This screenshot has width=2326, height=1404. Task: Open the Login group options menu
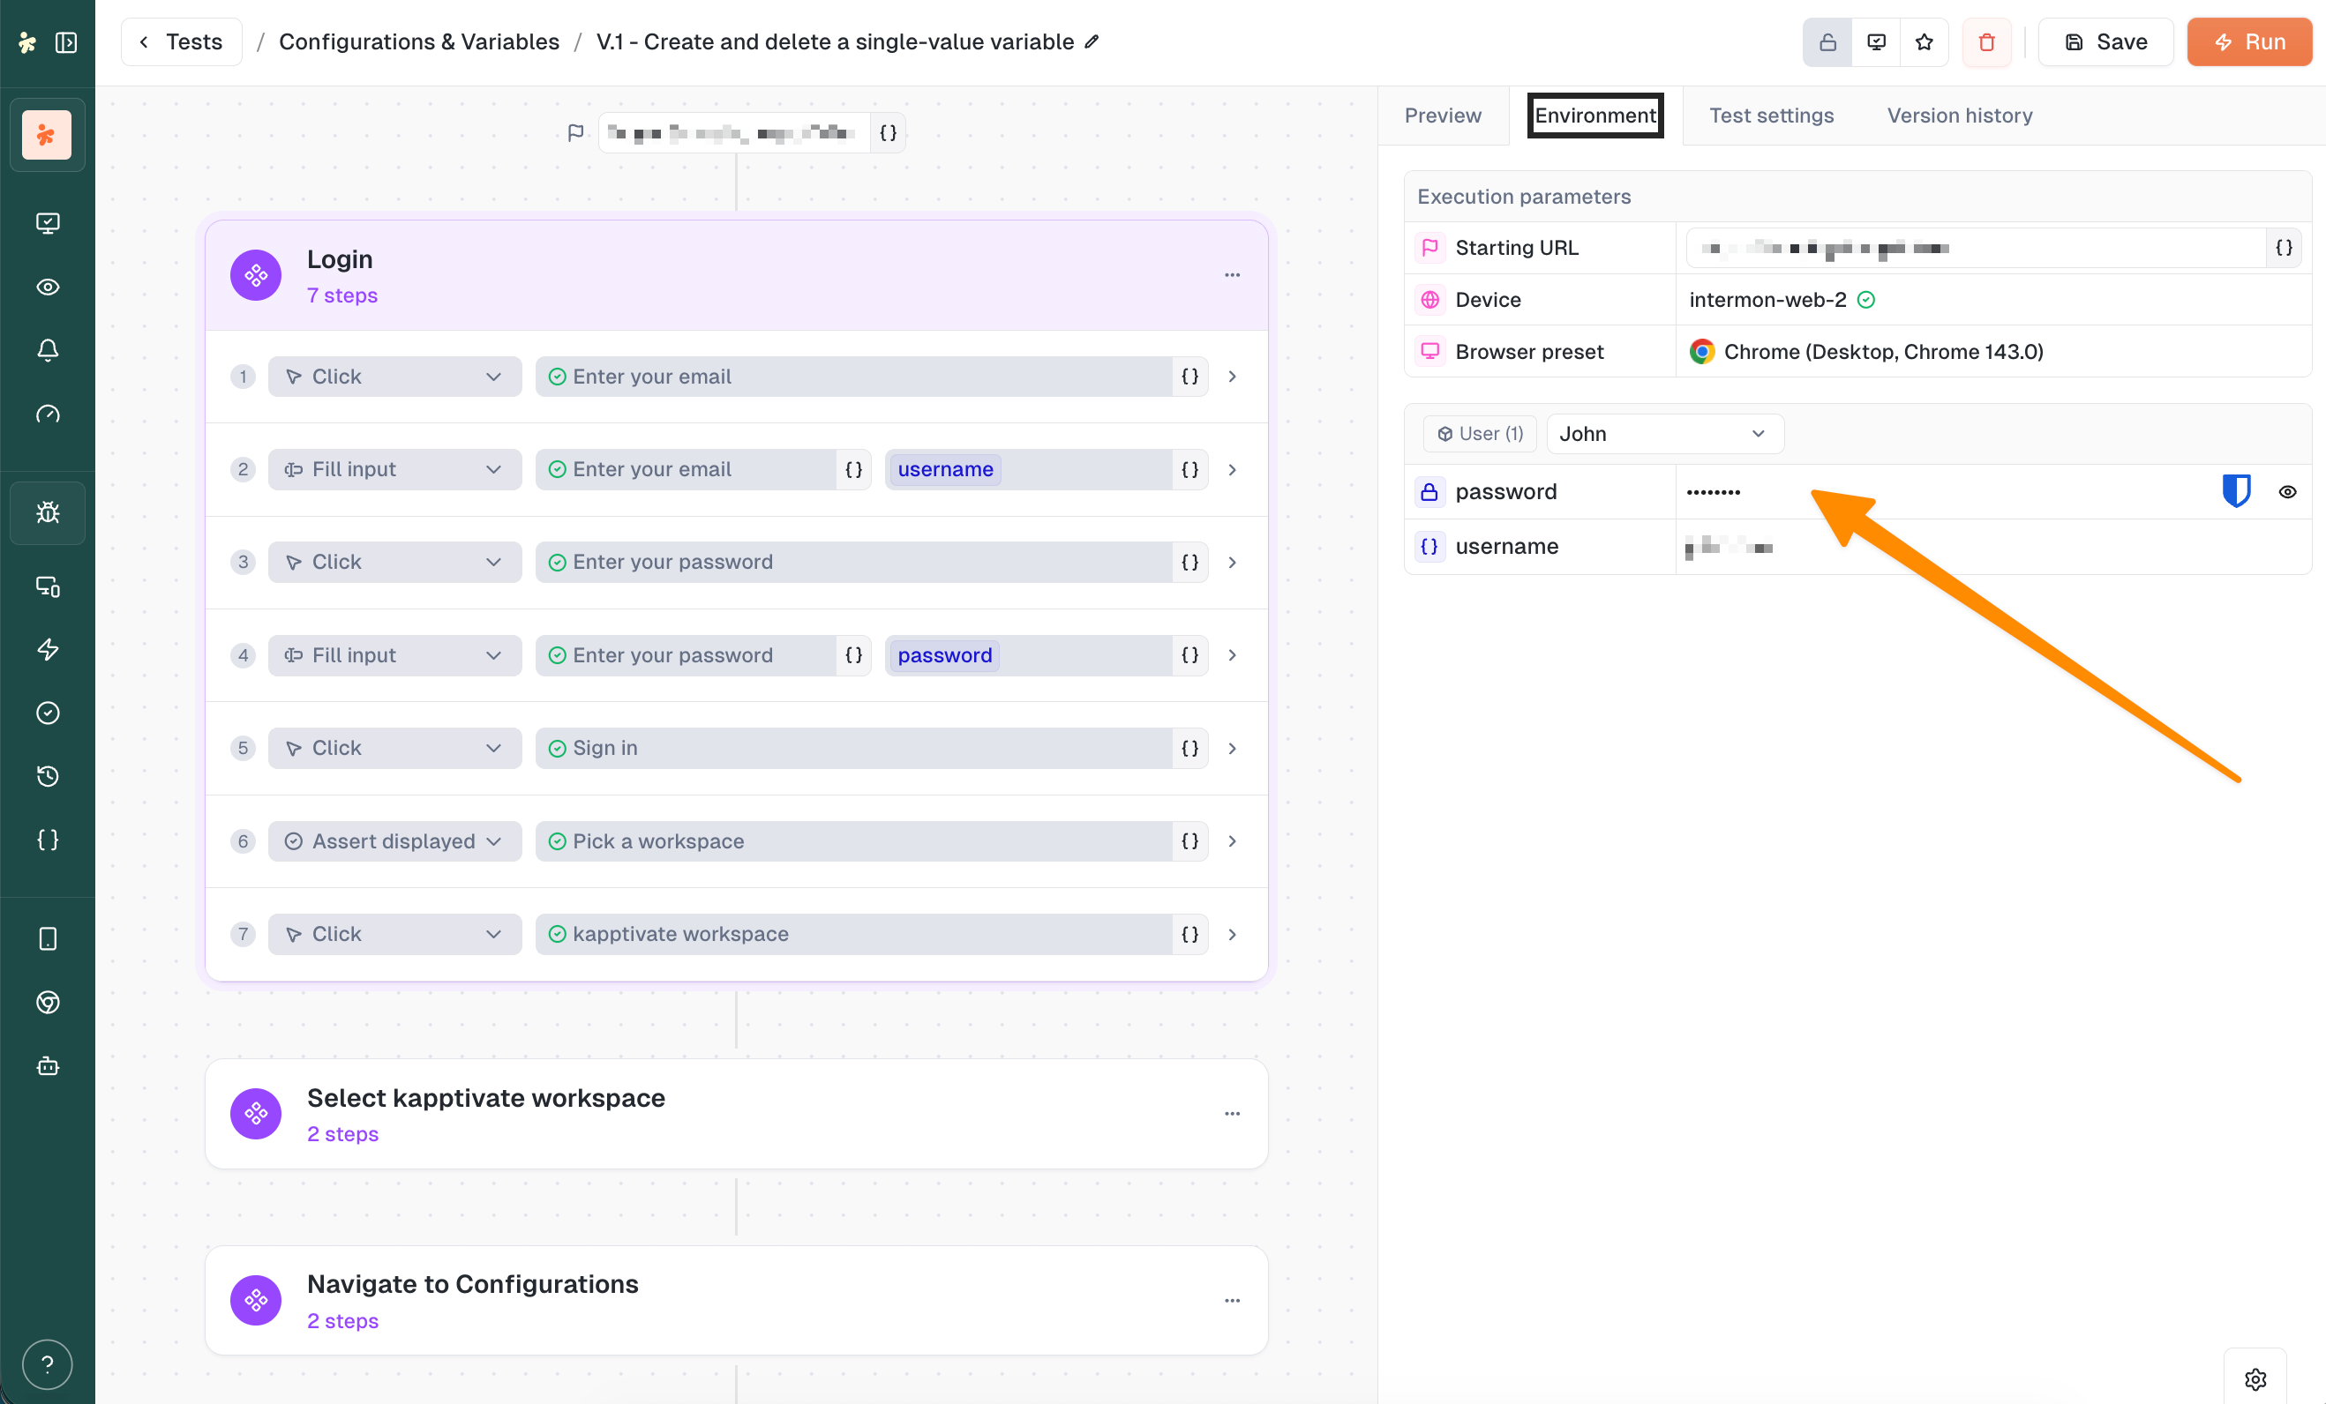pyautogui.click(x=1232, y=274)
